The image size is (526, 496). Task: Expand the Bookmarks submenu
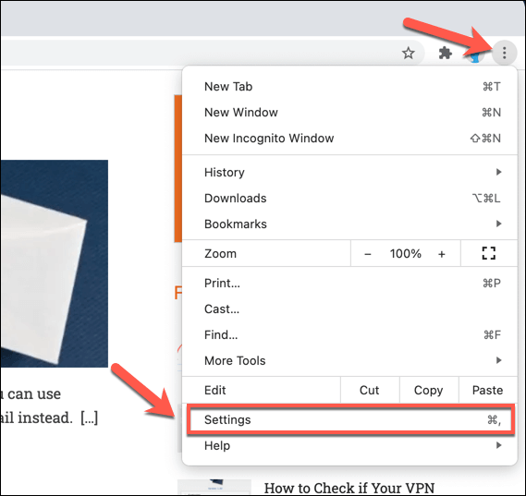click(349, 224)
